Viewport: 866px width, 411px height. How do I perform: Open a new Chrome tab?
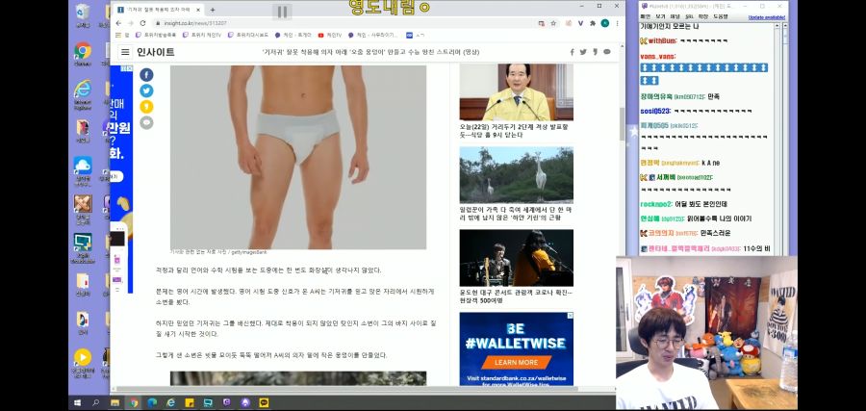click(x=213, y=10)
